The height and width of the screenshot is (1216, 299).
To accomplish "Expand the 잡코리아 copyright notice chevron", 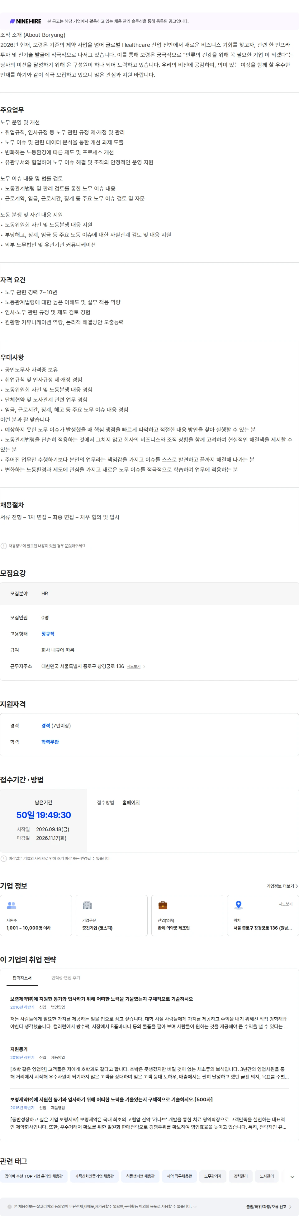I will [x=195, y=1207].
